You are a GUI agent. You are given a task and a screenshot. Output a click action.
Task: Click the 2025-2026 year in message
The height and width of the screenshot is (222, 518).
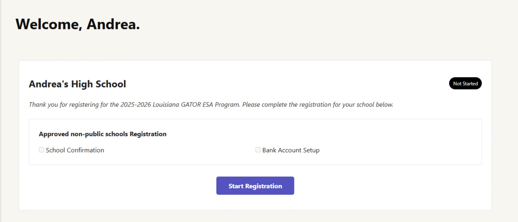[136, 105]
